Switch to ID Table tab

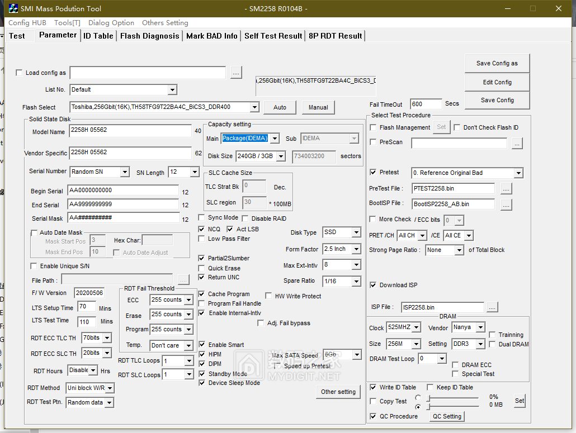coord(98,36)
